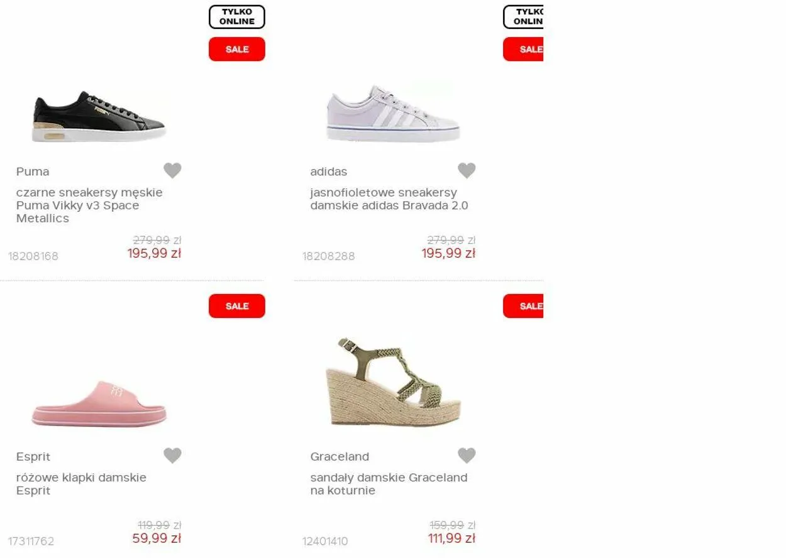Click the SALE badge above Esprit slides
The width and height of the screenshot is (786, 558).
[x=237, y=306]
